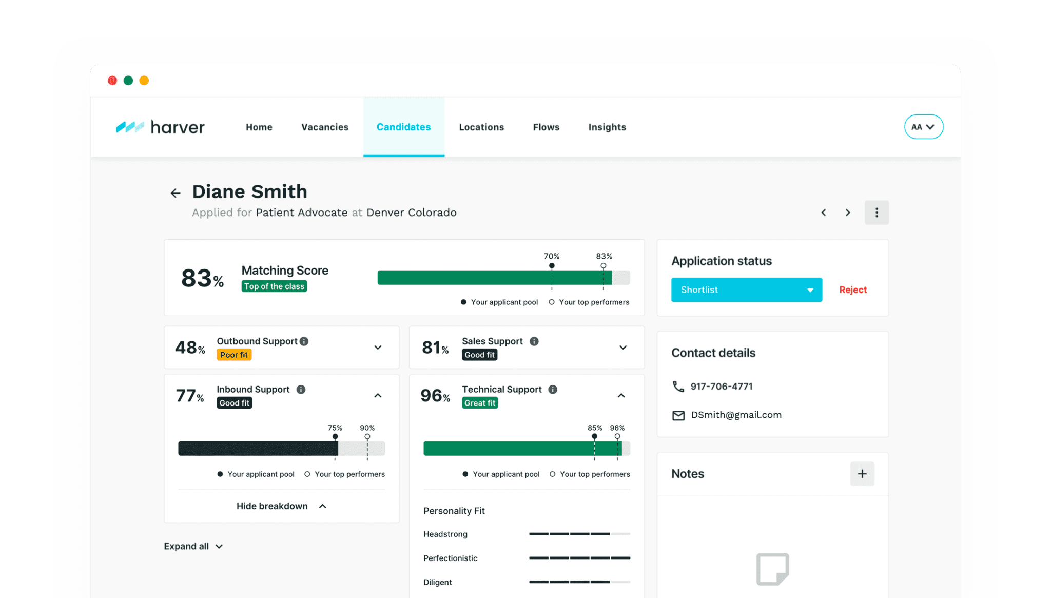
Task: Collapse the Technical Support card
Action: (x=621, y=396)
